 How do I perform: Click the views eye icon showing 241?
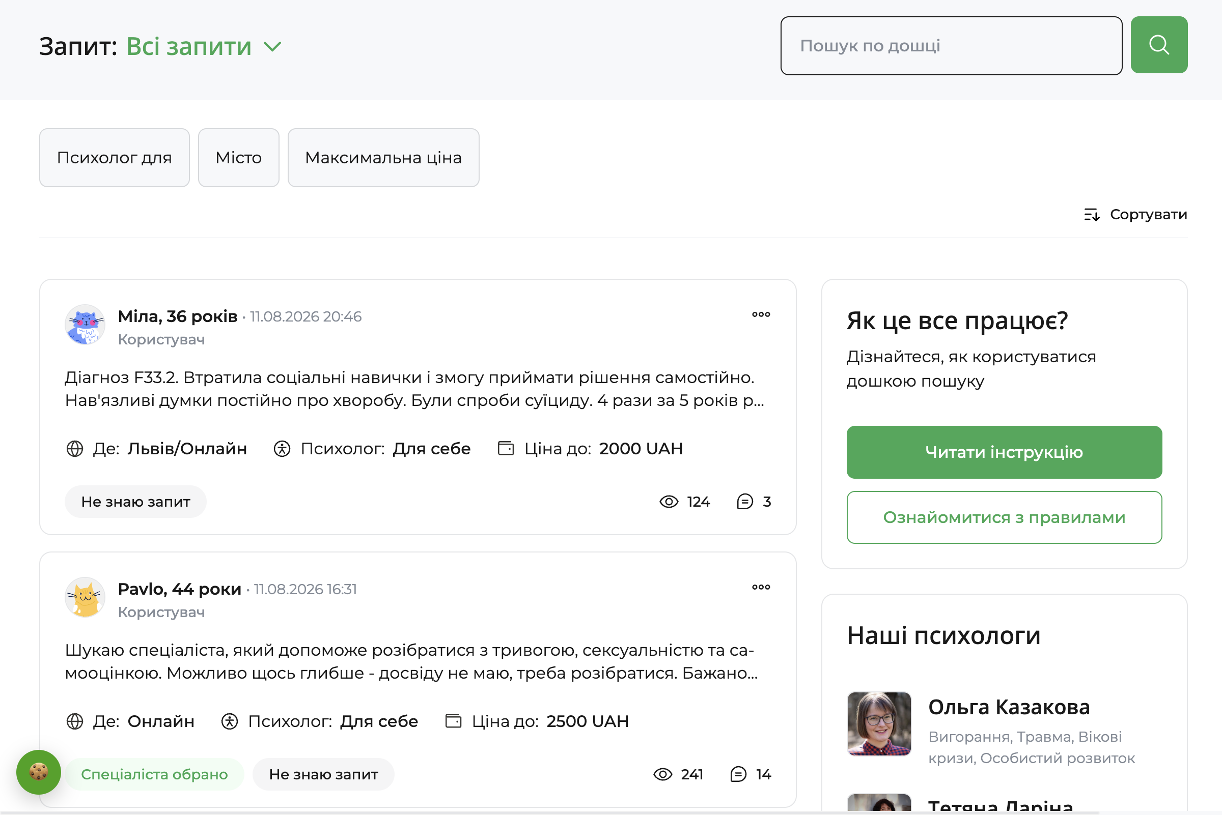pyautogui.click(x=662, y=774)
